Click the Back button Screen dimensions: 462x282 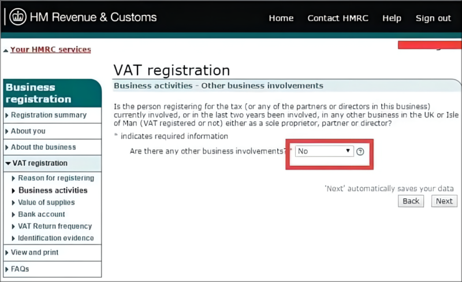tap(411, 201)
